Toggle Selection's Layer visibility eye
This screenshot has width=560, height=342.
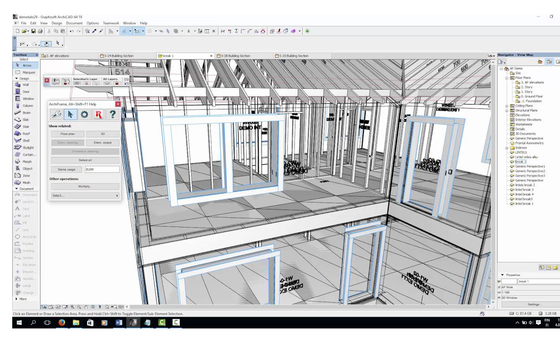(77, 83)
